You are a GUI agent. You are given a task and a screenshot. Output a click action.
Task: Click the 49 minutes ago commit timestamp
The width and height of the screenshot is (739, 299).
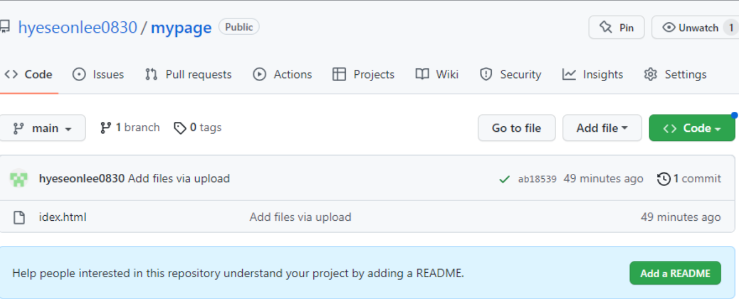pyautogui.click(x=603, y=179)
